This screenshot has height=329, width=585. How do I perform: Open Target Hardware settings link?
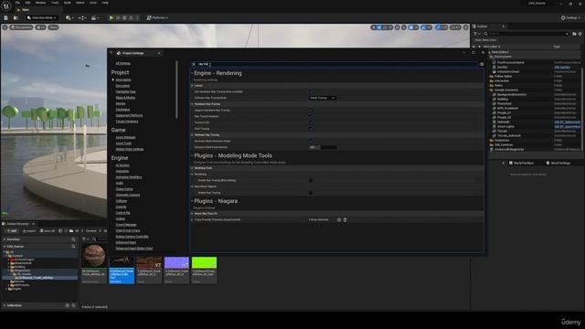pos(127,122)
